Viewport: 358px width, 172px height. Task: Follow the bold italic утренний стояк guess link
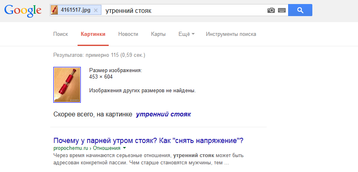point(163,114)
